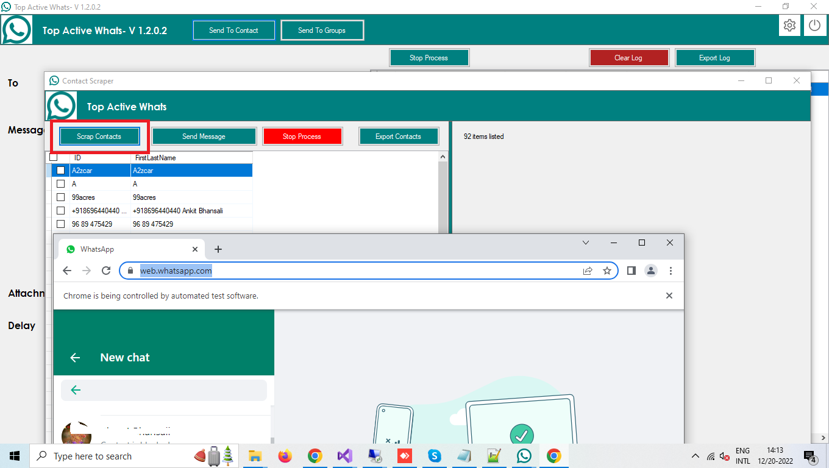Tick the checkbox for 99acres row
The image size is (829, 468).
coord(60,197)
